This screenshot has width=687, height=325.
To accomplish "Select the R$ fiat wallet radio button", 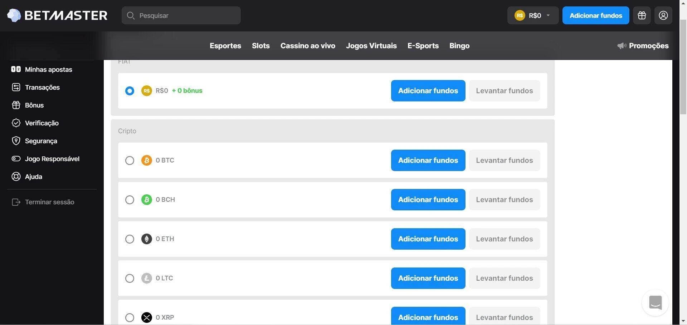I will pos(130,91).
